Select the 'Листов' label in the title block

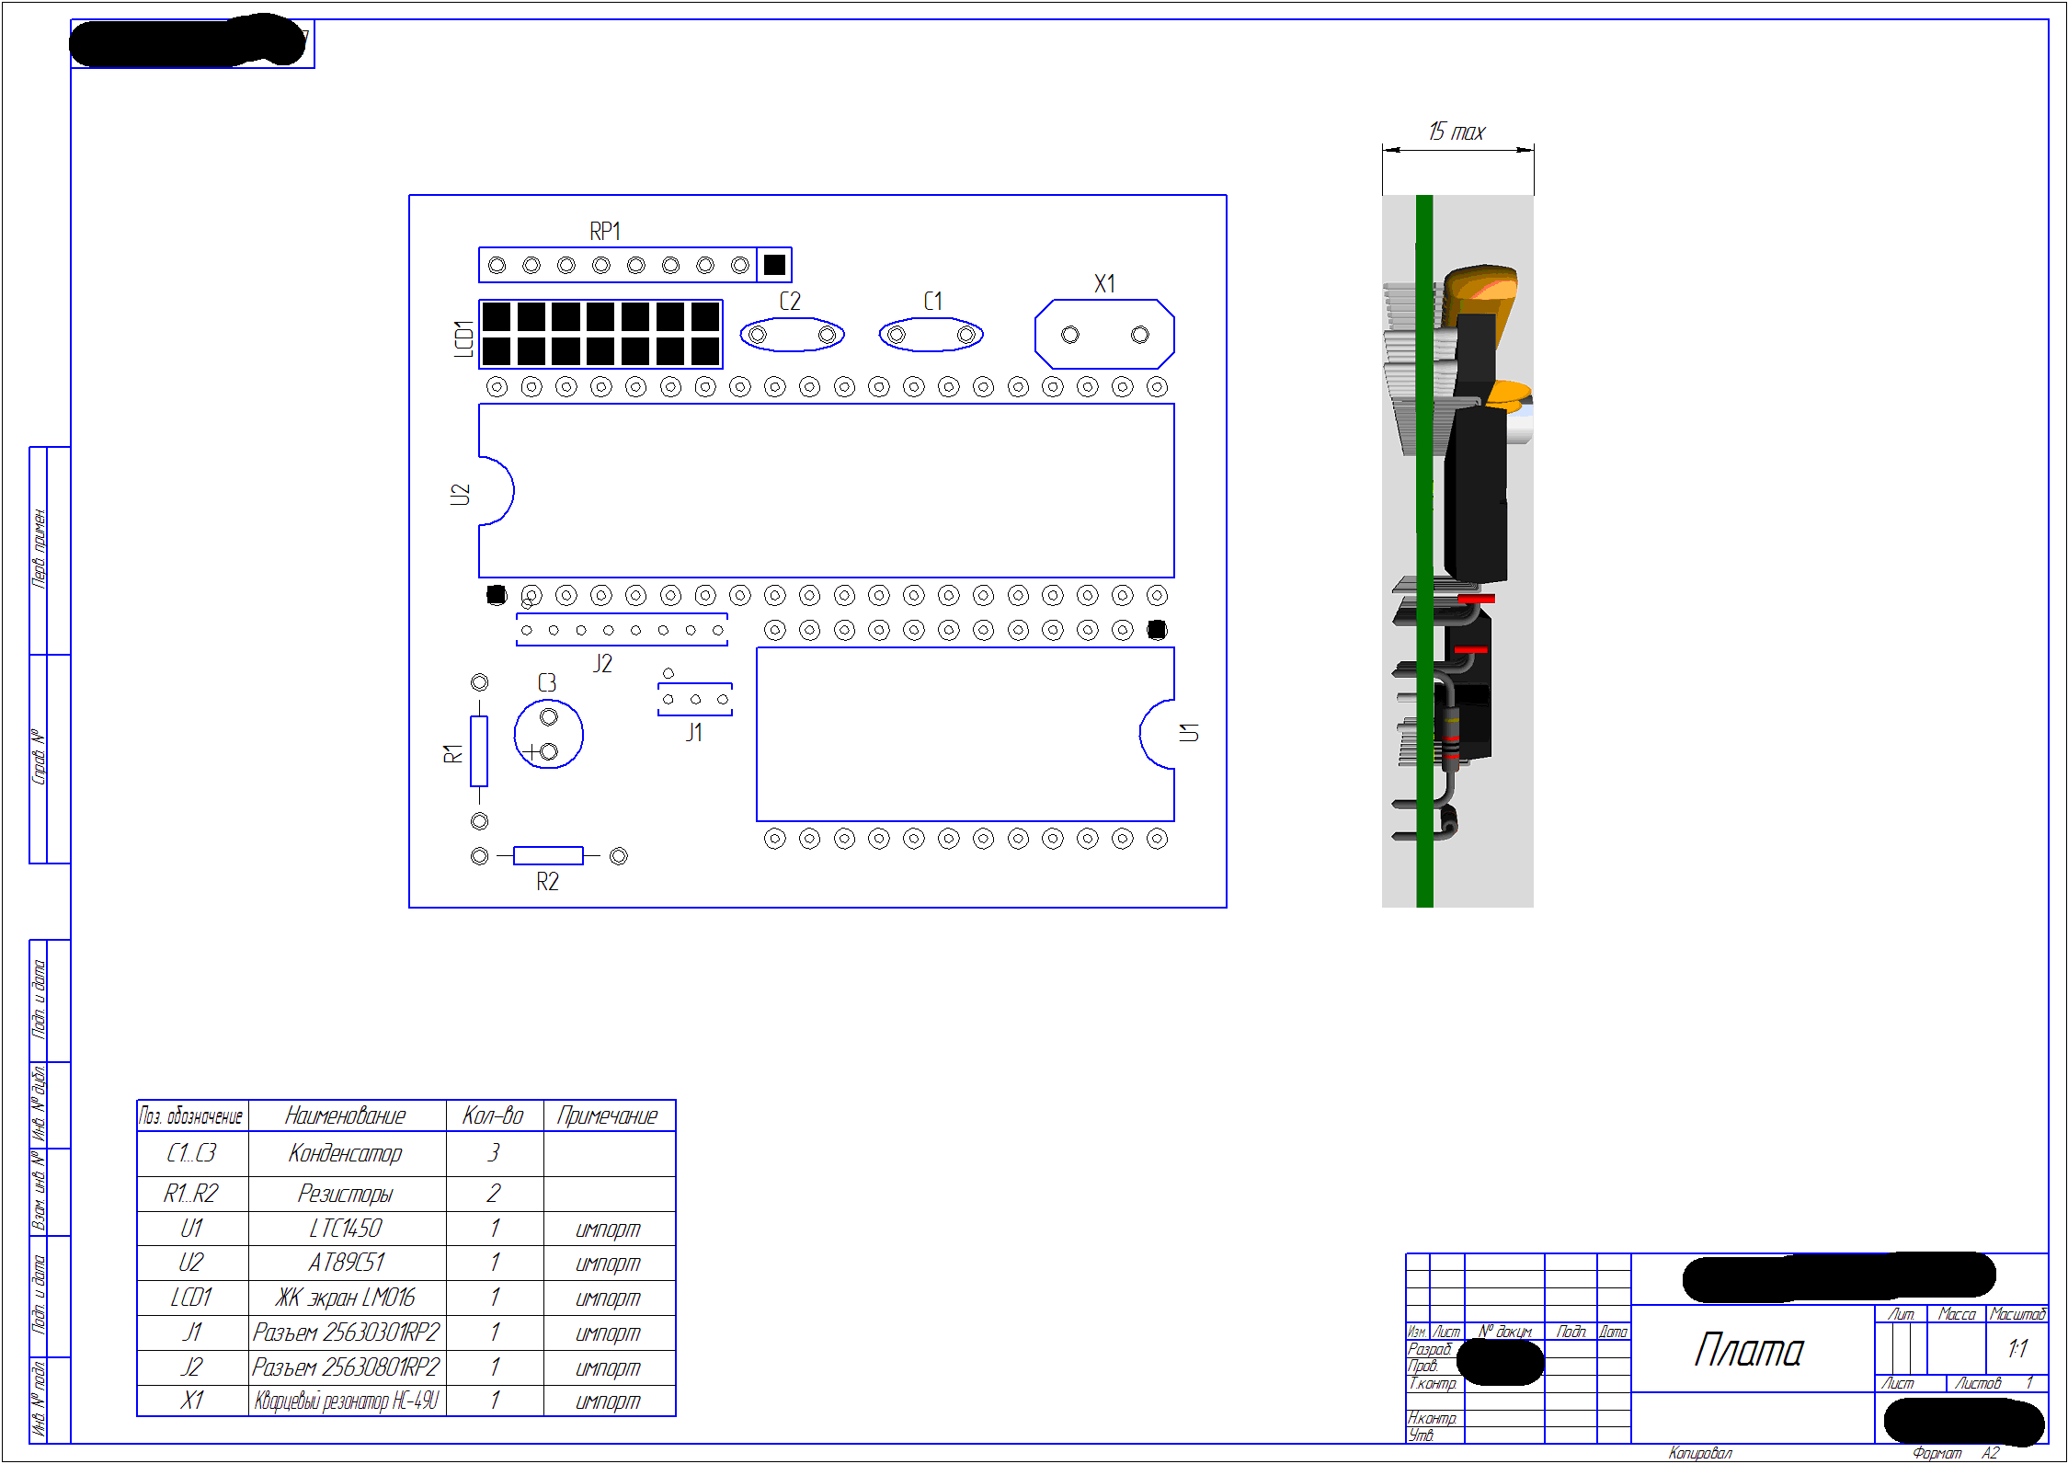tap(1977, 1384)
